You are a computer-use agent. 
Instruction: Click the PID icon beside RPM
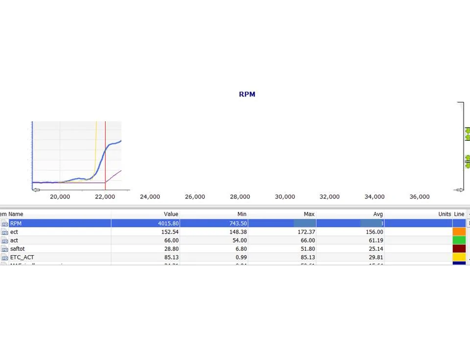pyautogui.click(x=4, y=223)
